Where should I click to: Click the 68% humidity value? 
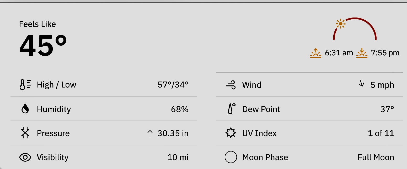[x=180, y=109]
